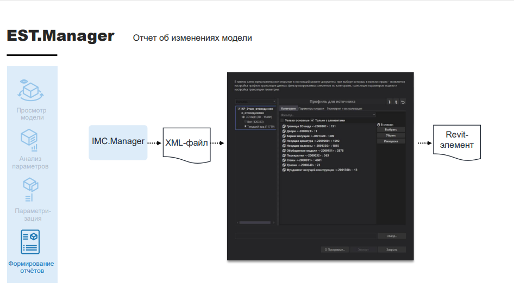Viewport: 514px width, 287px height.
Task: Click the Выбрать button
Action: coord(391,129)
